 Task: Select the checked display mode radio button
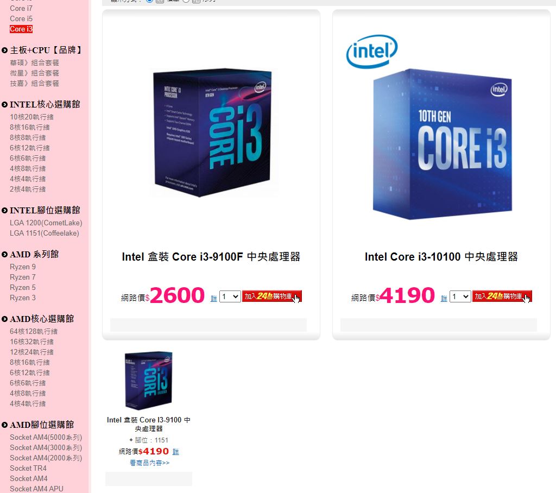tap(150, 1)
